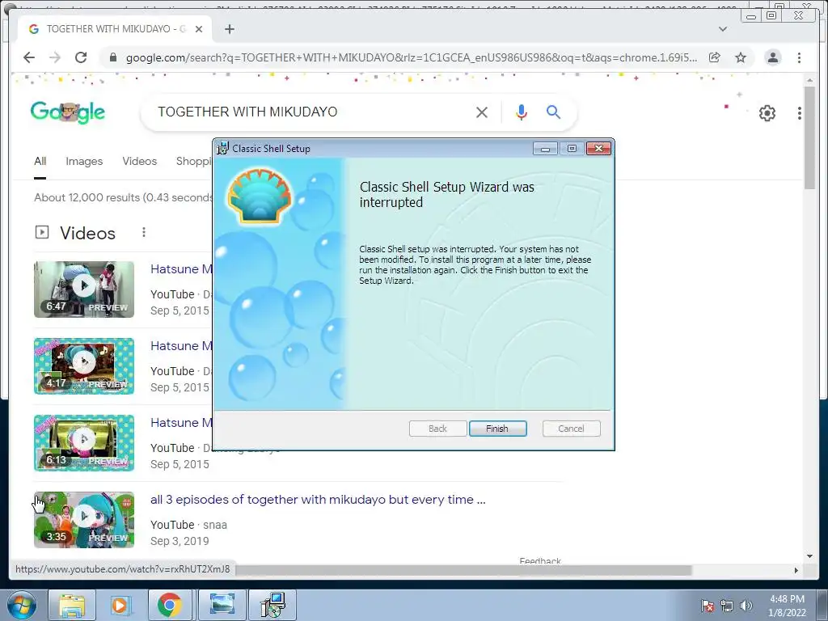Click scroll down arrow of page
This screenshot has width=828, height=621.
point(809,556)
